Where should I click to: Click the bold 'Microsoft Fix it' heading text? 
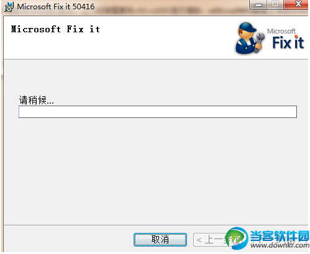[55, 29]
